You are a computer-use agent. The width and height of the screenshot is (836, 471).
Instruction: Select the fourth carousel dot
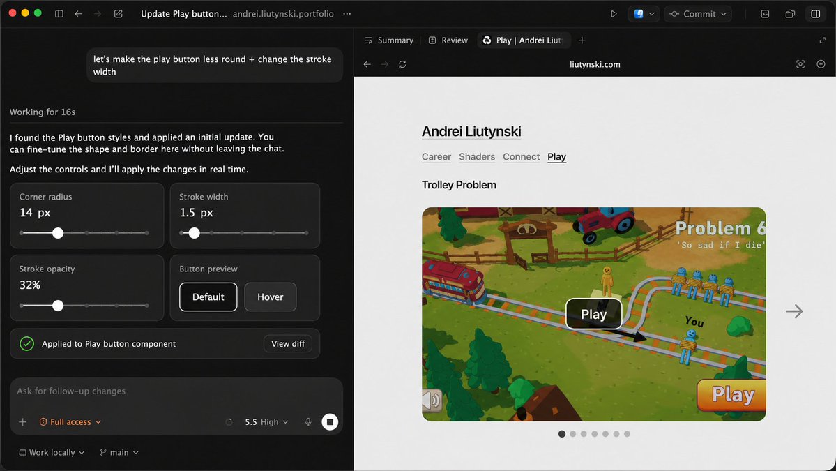click(595, 433)
